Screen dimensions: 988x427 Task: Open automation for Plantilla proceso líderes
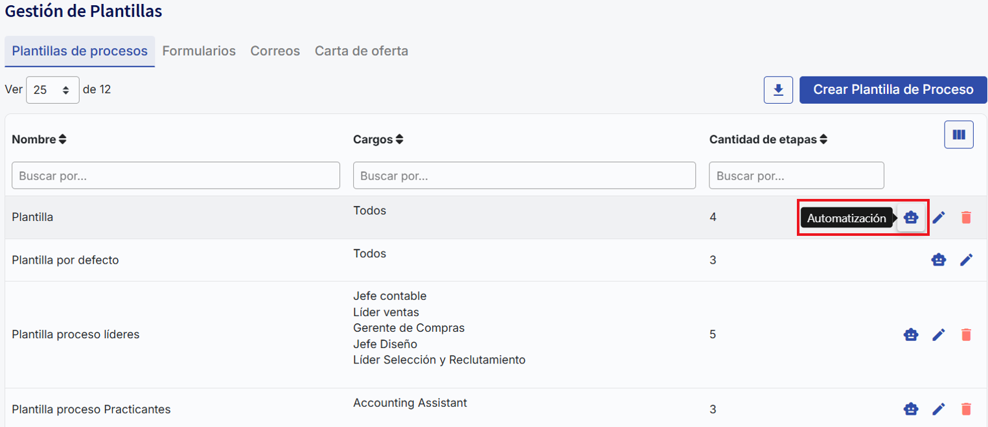911,335
